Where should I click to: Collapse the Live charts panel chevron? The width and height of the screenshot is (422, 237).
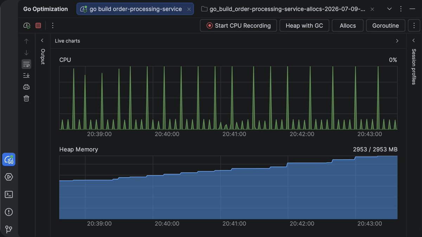coord(397,41)
